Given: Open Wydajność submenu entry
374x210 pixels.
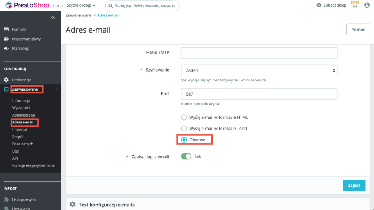Looking at the screenshot, I should click(21, 108).
